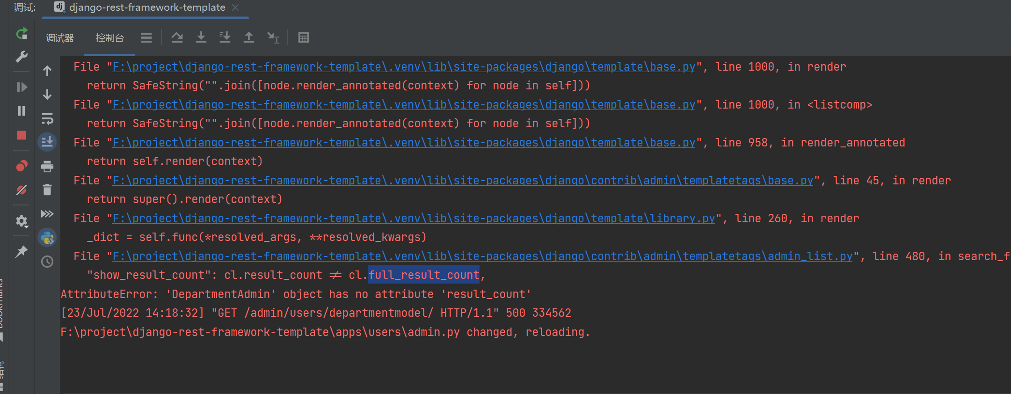Image resolution: width=1011 pixels, height=394 pixels.
Task: Open the debugger settings gear icon
Action: coord(22,221)
